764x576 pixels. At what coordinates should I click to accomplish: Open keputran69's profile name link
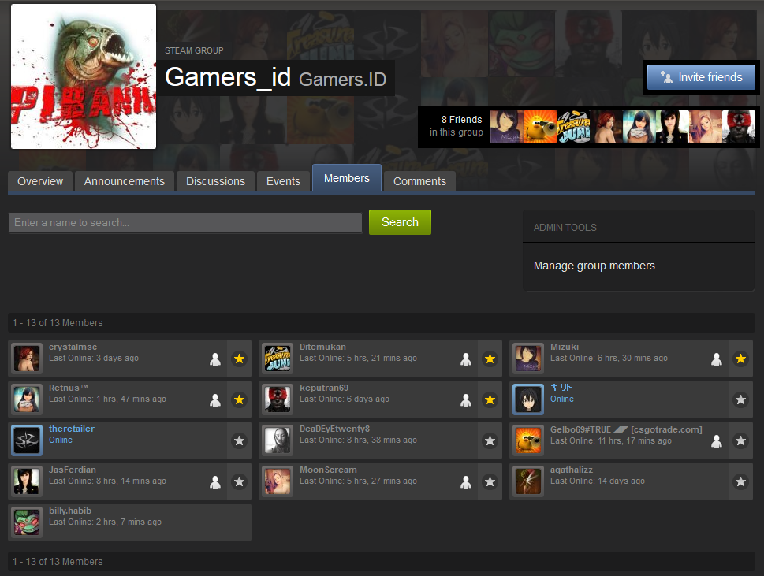(x=324, y=388)
